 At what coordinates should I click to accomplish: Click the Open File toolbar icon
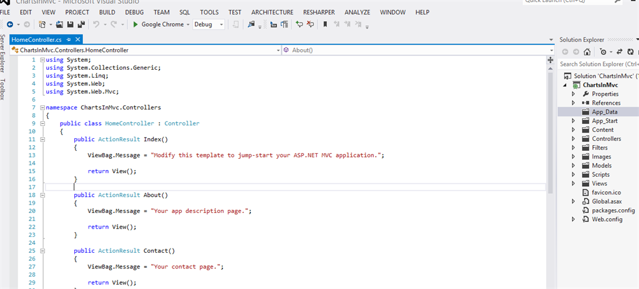pyautogui.click(x=60, y=24)
